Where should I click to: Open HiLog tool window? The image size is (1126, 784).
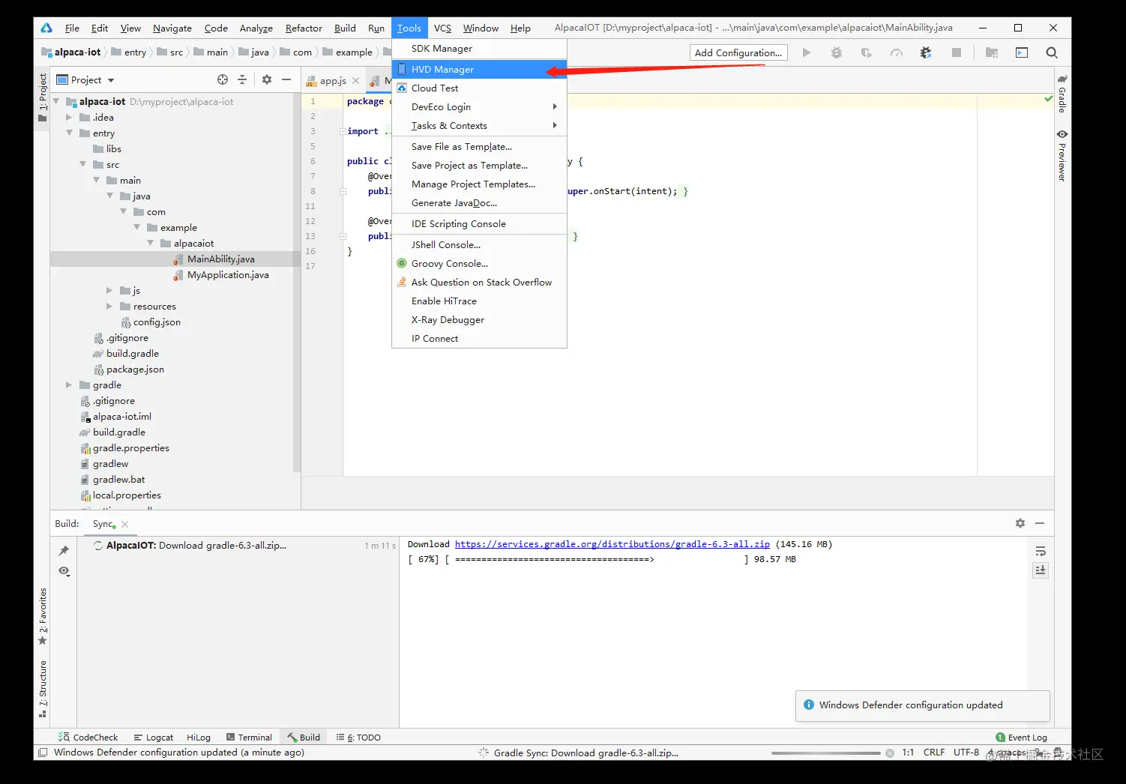point(199,737)
